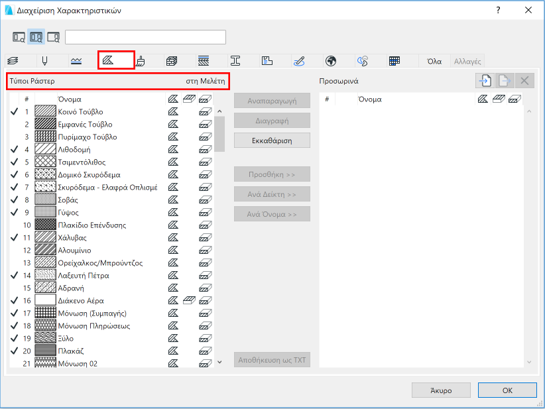Select the Σοβάς fill row

(112, 200)
